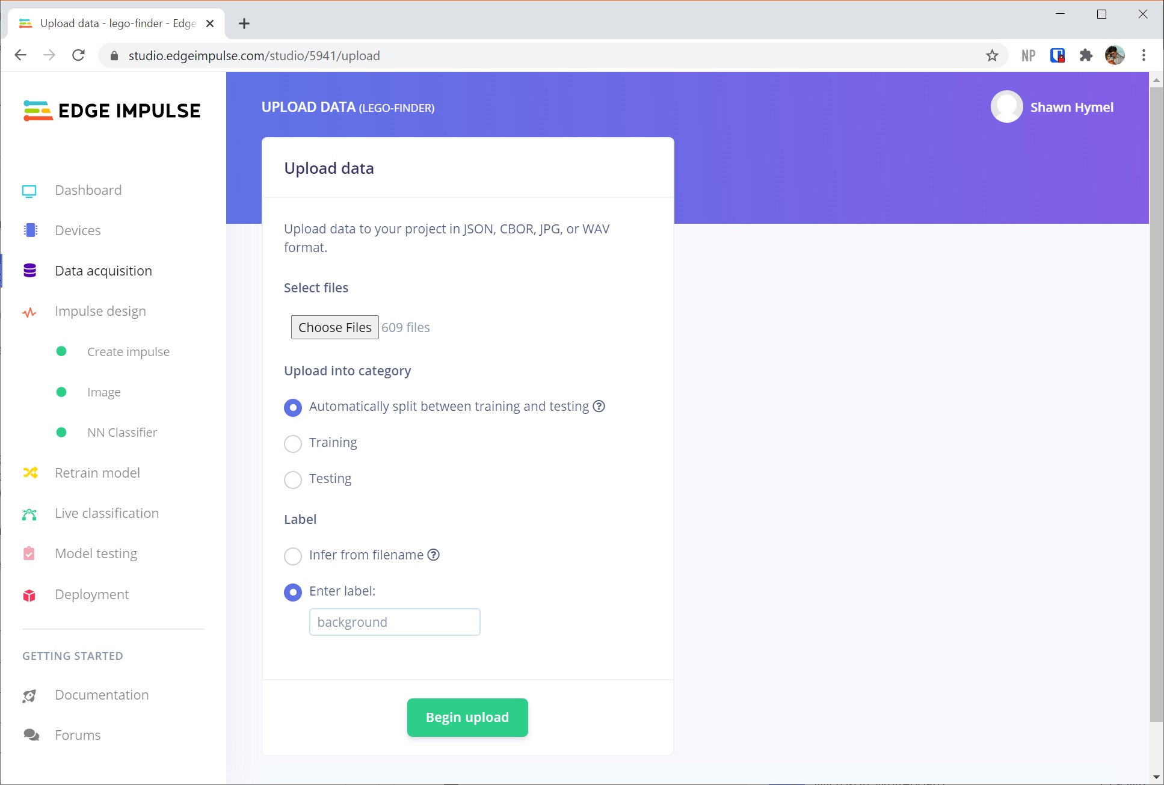Click the Model testing clipboard icon
The height and width of the screenshot is (785, 1164).
pos(29,553)
